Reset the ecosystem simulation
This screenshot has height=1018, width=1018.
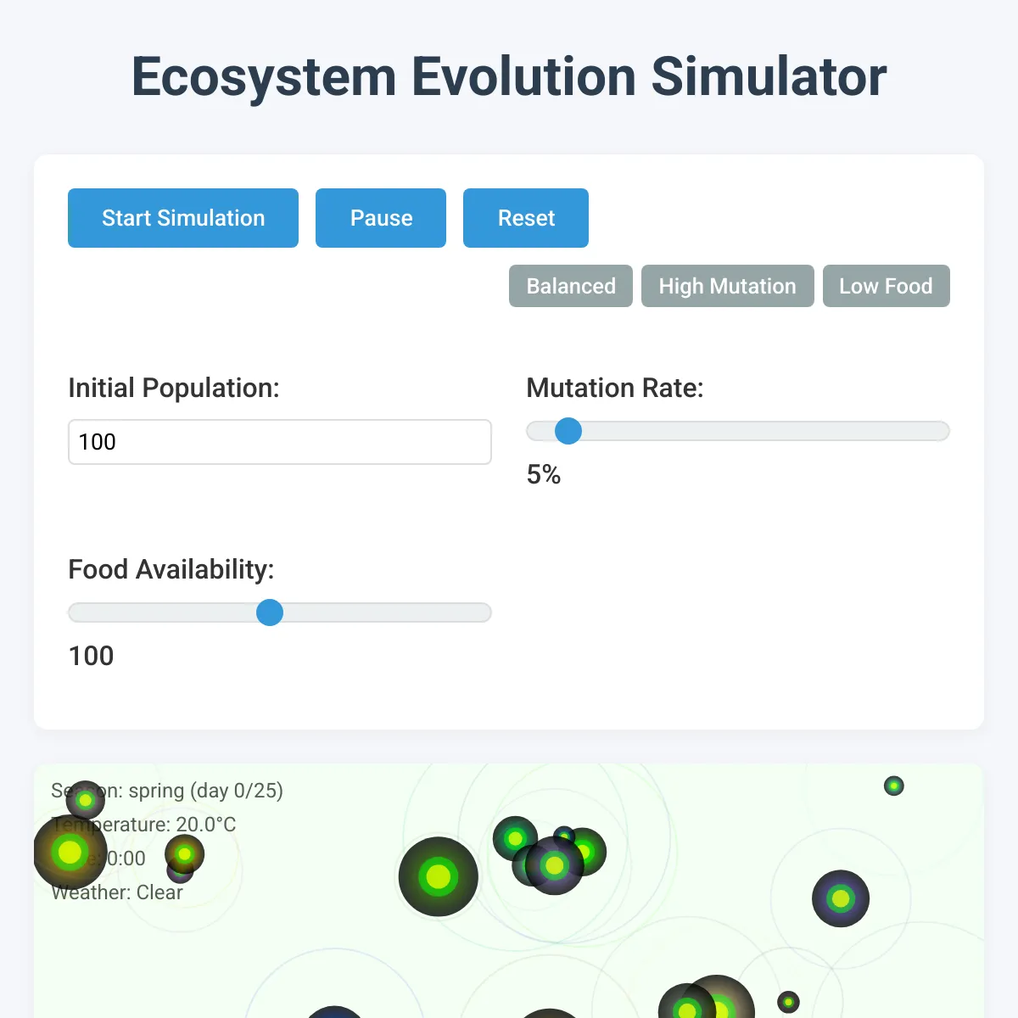[x=526, y=218]
